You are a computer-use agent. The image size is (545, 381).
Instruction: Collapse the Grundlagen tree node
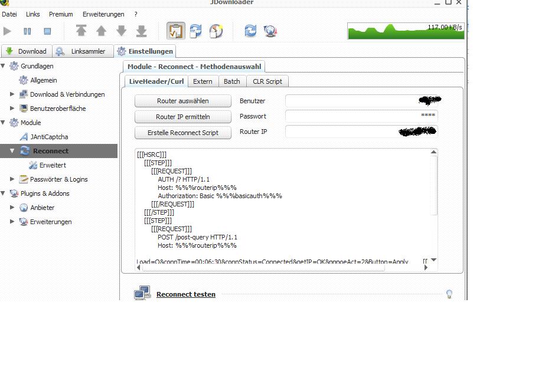[3, 65]
